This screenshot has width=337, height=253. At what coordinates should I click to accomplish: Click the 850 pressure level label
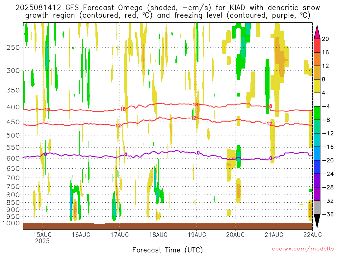pyautogui.click(x=13, y=203)
